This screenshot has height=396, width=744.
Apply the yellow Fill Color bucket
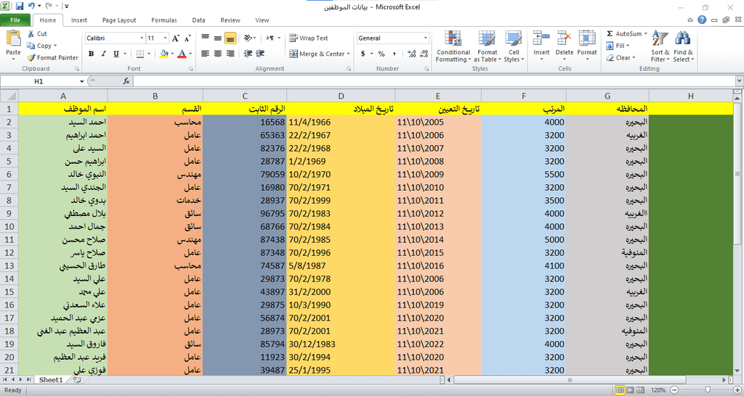[163, 54]
